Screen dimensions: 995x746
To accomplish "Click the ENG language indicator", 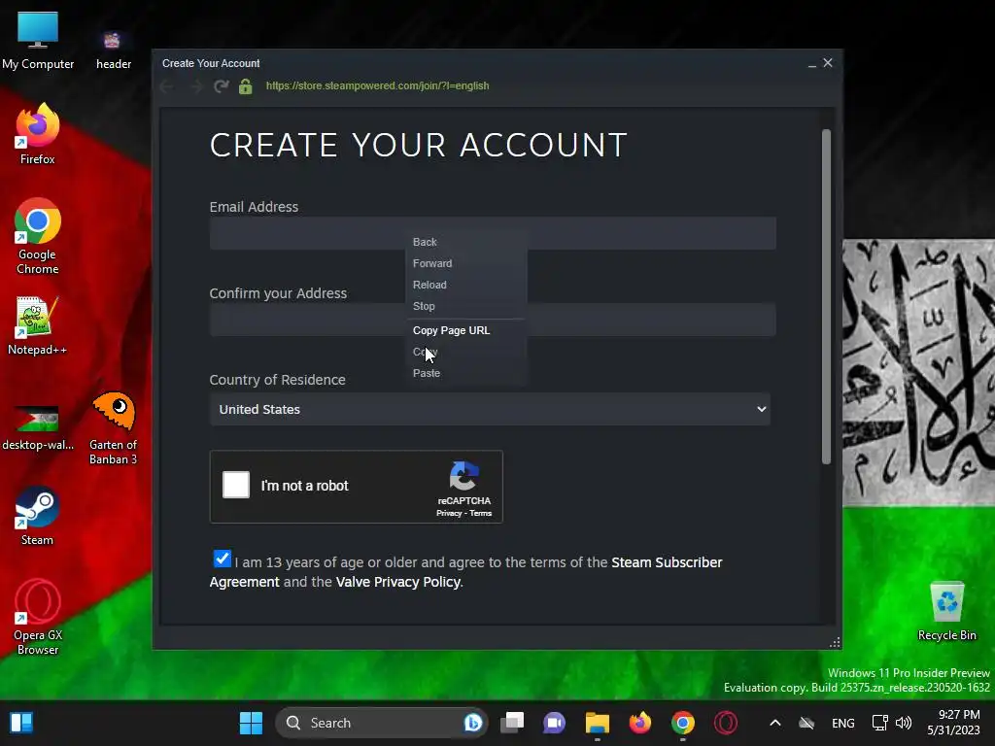I will click(842, 723).
